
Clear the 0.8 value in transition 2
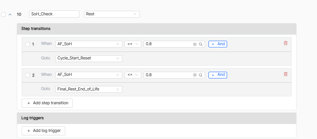point(195,75)
